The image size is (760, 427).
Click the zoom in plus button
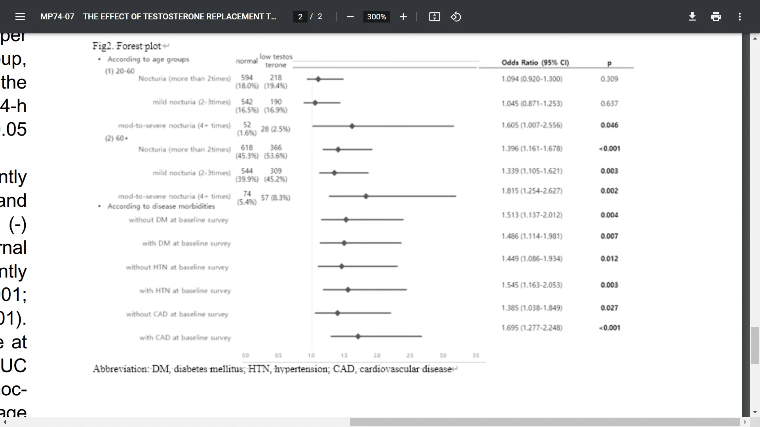pyautogui.click(x=403, y=17)
